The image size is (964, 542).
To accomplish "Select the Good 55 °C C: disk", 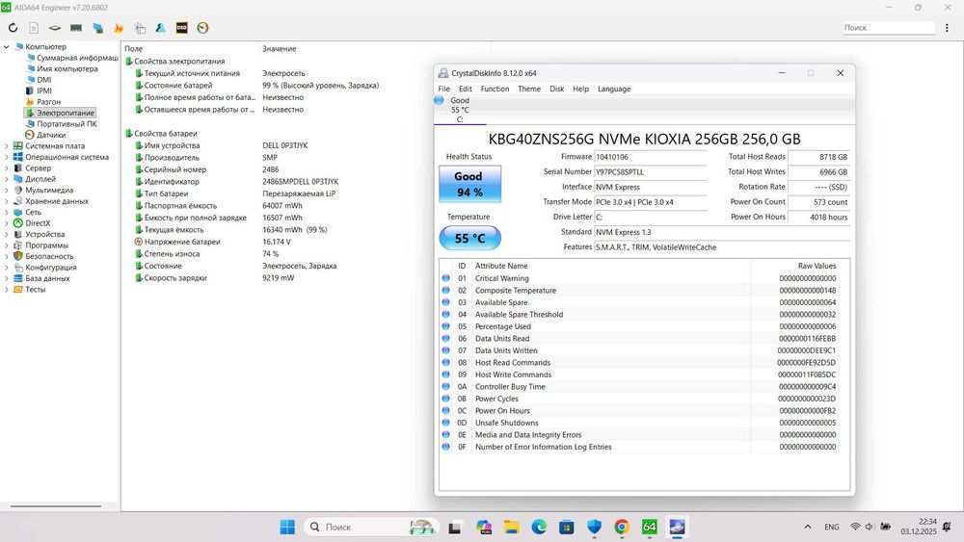I will click(459, 110).
